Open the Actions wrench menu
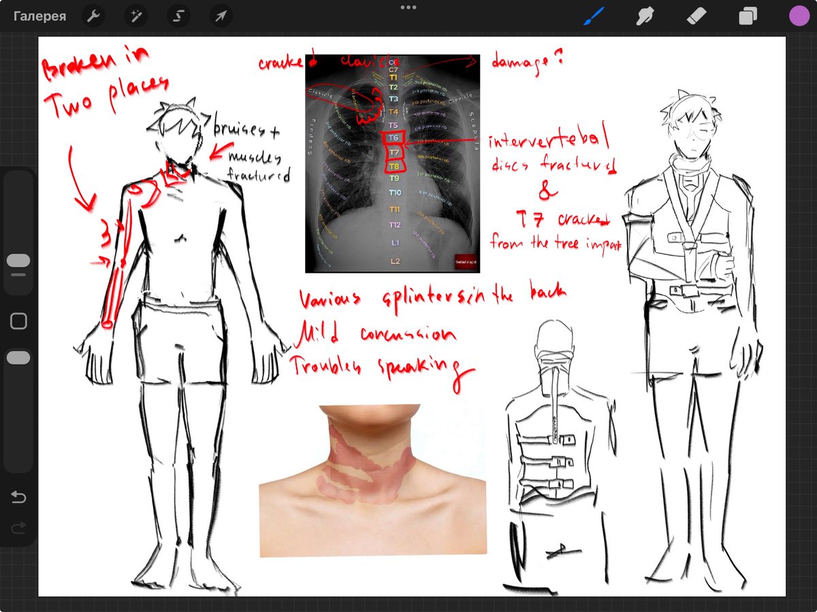Viewport: 817px width, 612px height. (x=95, y=16)
